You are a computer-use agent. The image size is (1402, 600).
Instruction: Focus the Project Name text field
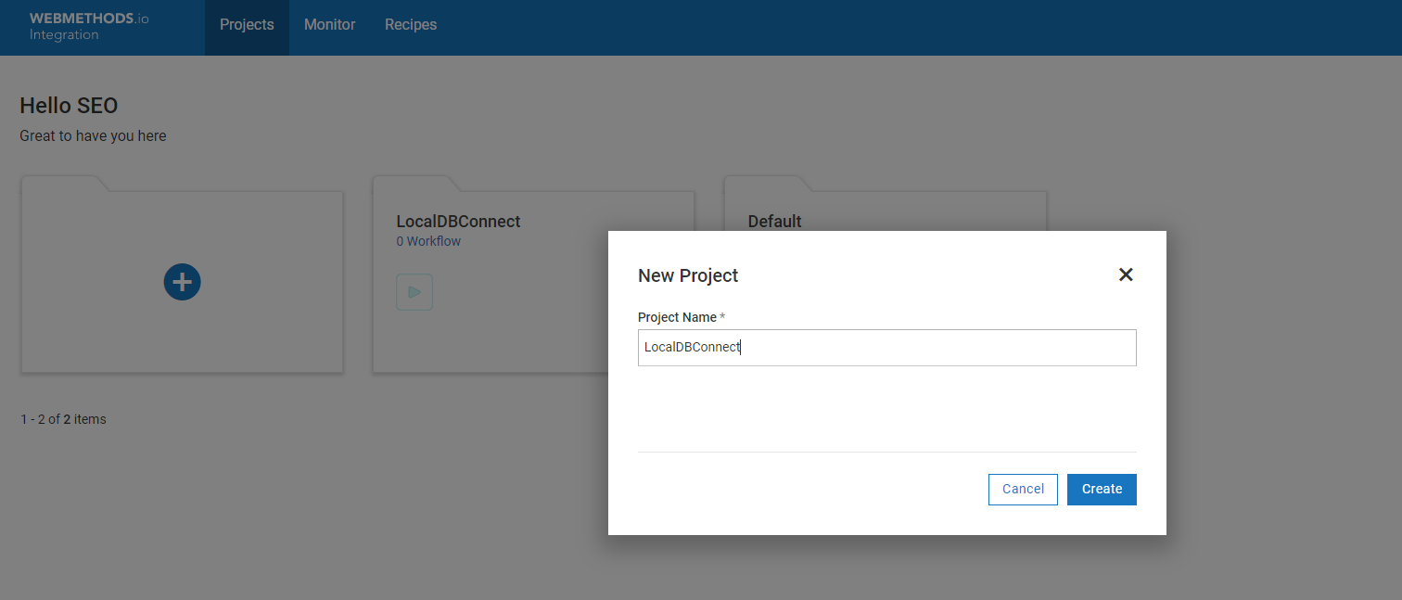coord(886,348)
